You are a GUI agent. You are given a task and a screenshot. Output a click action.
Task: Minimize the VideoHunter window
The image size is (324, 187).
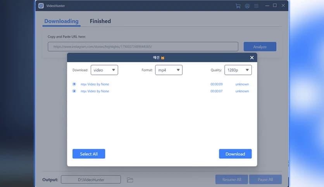click(x=266, y=6)
